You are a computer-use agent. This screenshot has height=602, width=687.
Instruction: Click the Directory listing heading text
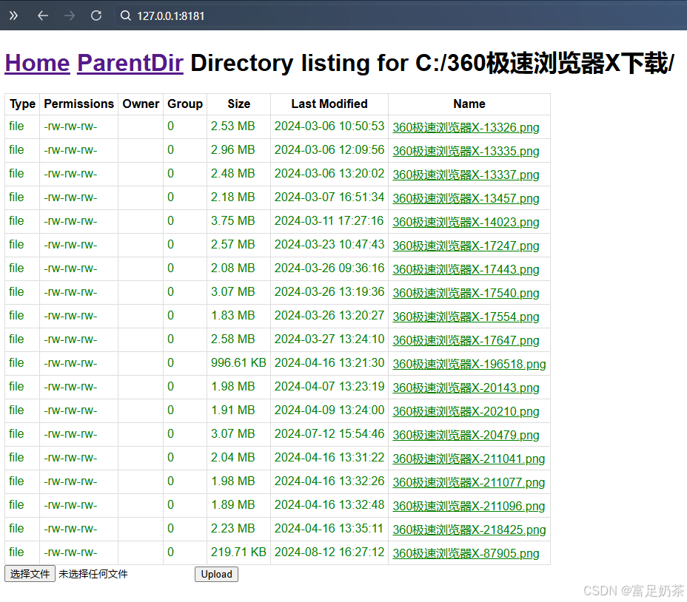432,63
